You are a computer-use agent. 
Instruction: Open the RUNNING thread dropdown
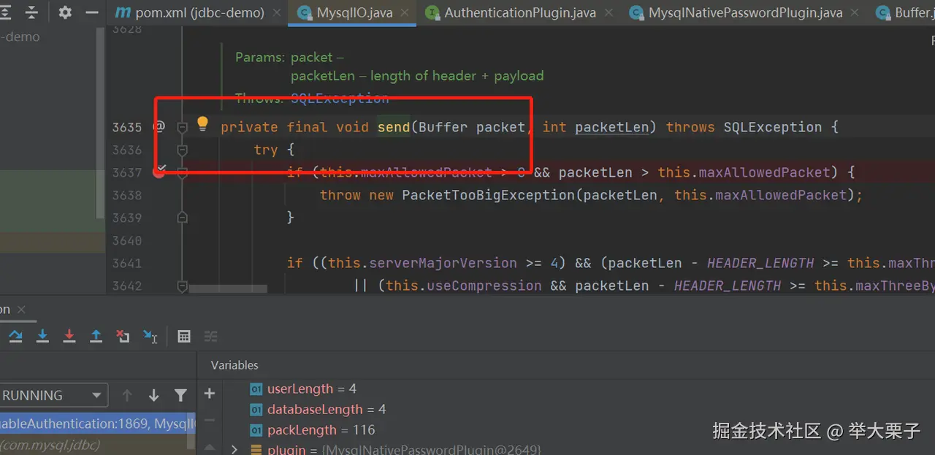click(53, 395)
